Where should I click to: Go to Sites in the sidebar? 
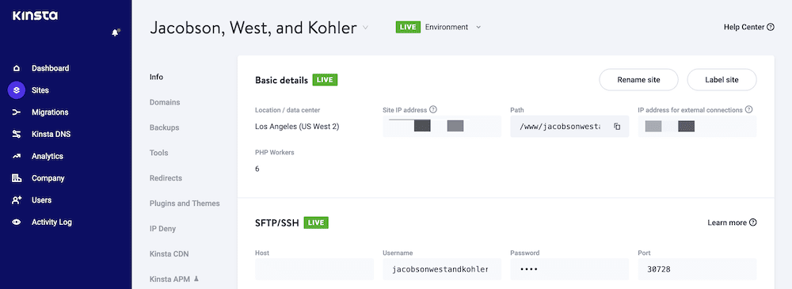tap(40, 90)
